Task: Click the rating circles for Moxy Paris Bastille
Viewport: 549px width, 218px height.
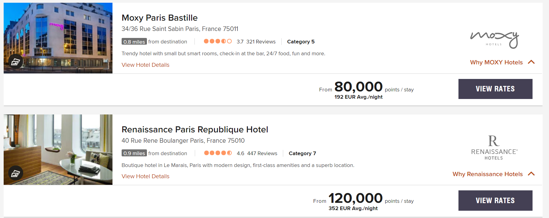Action: (218, 41)
